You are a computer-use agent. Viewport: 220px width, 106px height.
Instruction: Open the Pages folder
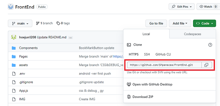click(23, 56)
